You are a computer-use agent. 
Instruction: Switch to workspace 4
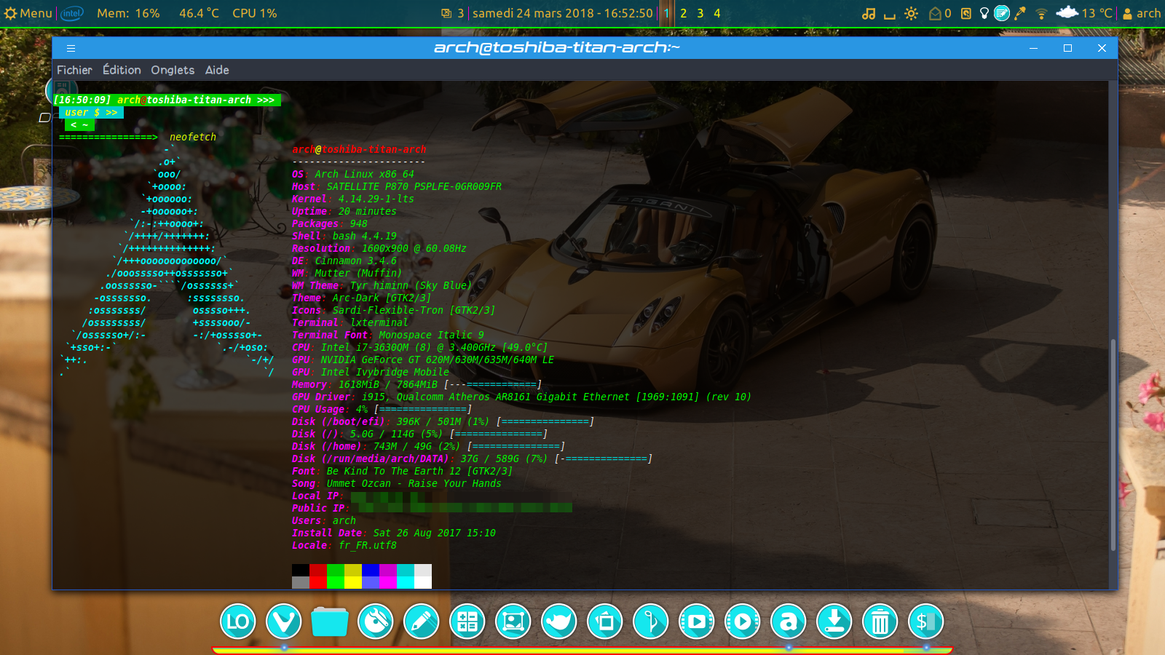[x=717, y=13]
